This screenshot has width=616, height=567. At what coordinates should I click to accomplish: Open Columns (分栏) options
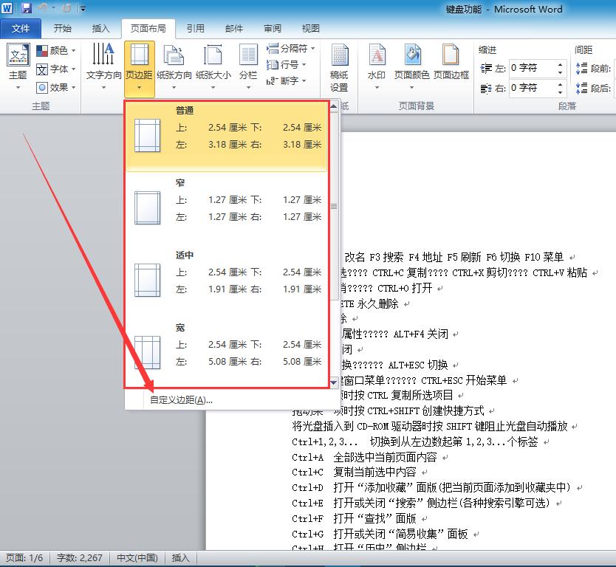(248, 66)
